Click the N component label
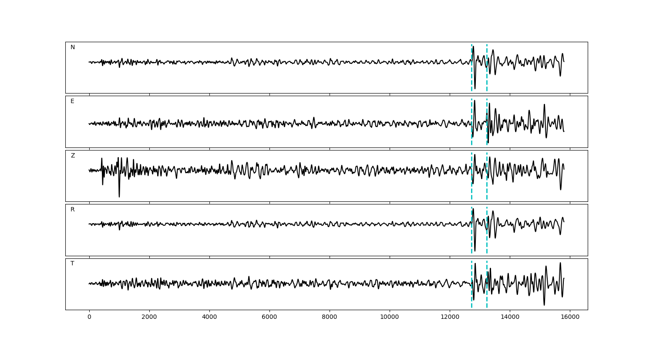This screenshot has width=653, height=348. pos(73,47)
